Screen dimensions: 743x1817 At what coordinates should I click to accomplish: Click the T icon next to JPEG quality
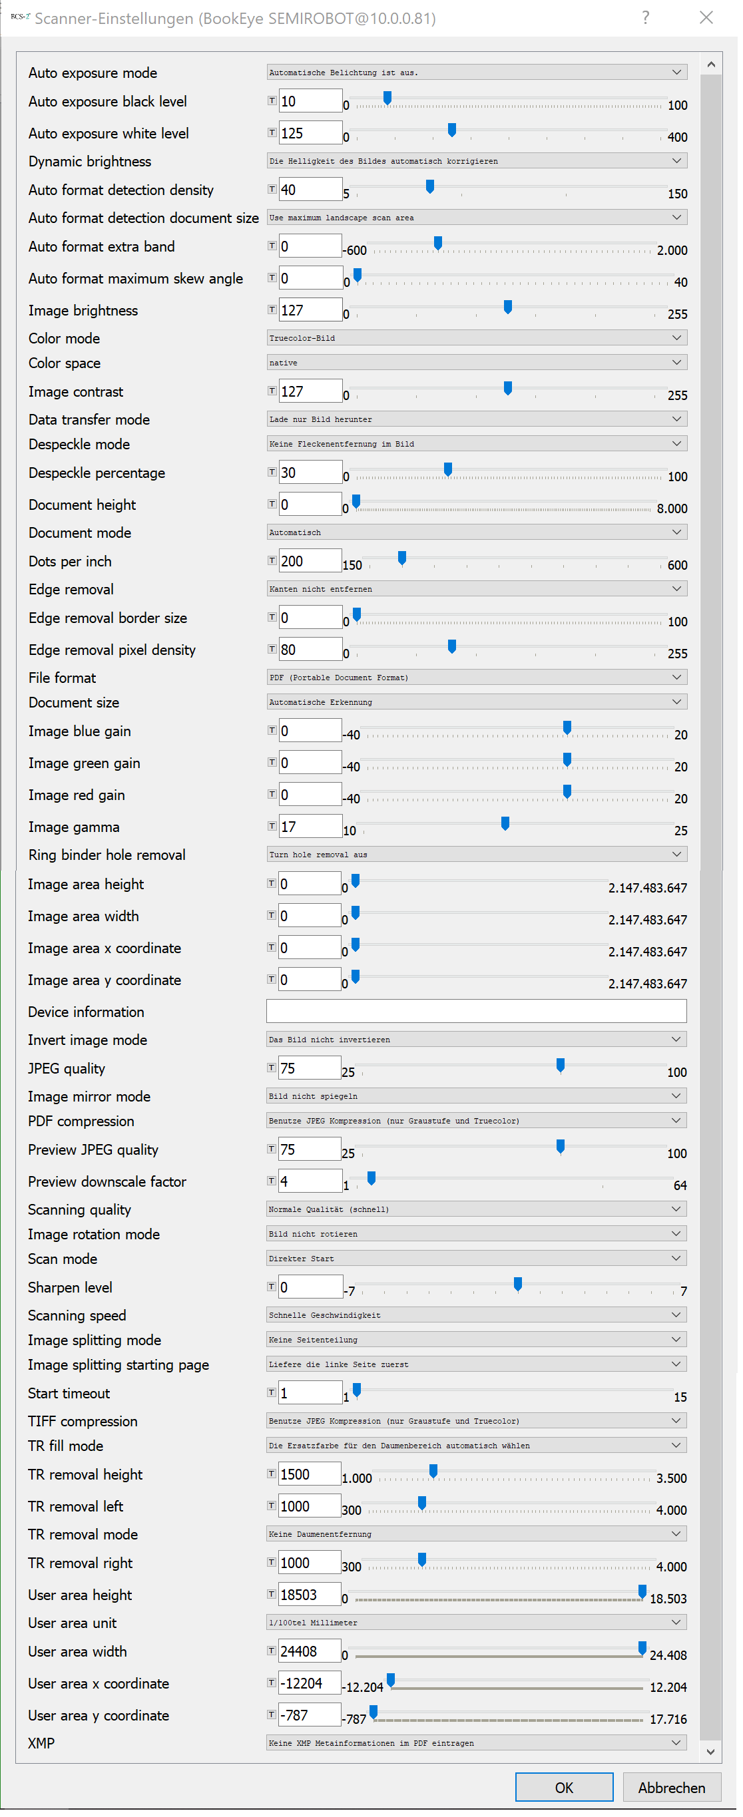(x=271, y=1068)
